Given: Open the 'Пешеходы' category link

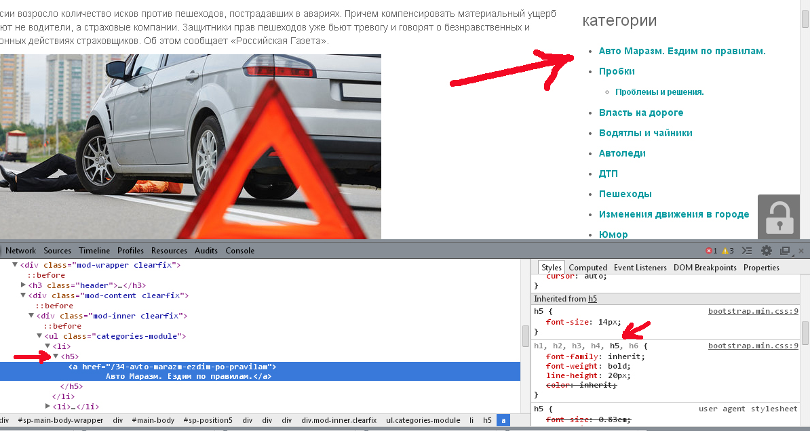Looking at the screenshot, I should [x=625, y=194].
